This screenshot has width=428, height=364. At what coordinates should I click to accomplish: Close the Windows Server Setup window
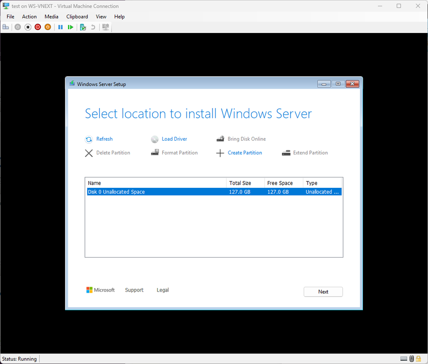point(353,84)
